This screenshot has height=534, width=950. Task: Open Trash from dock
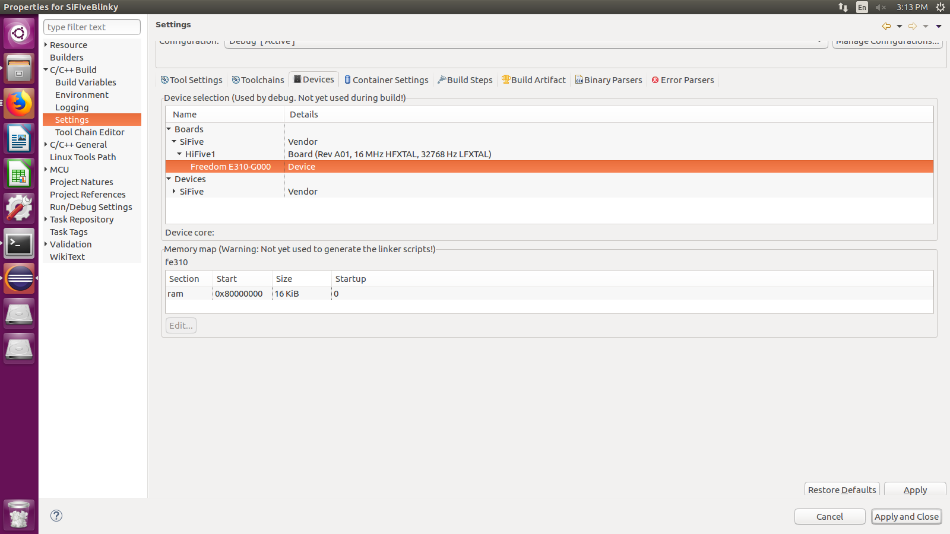coord(19,514)
